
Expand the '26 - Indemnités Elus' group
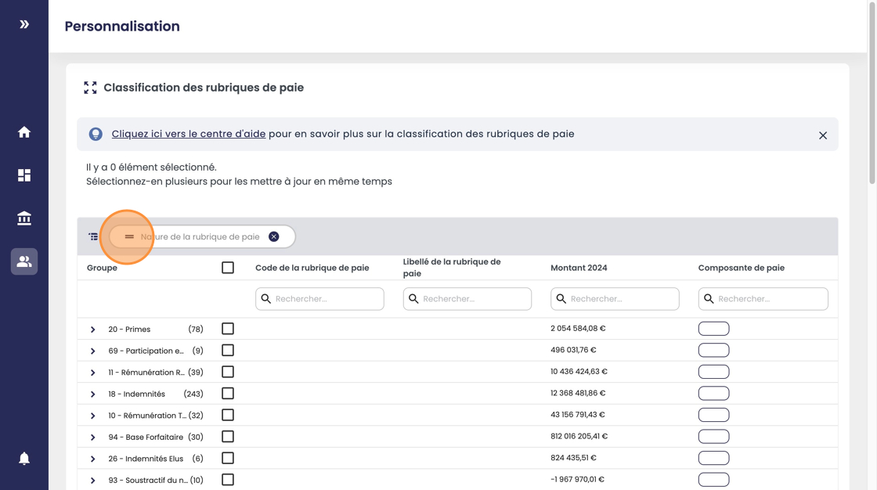pos(93,459)
